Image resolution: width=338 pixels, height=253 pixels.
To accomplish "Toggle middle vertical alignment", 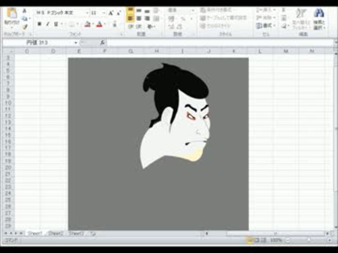I will (x=139, y=10).
